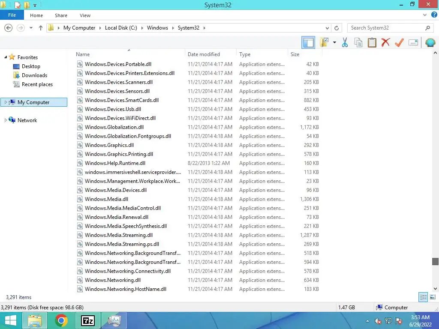439x329 pixels.
Task: Click the My Computer breadcrumb segment
Action: click(79, 28)
